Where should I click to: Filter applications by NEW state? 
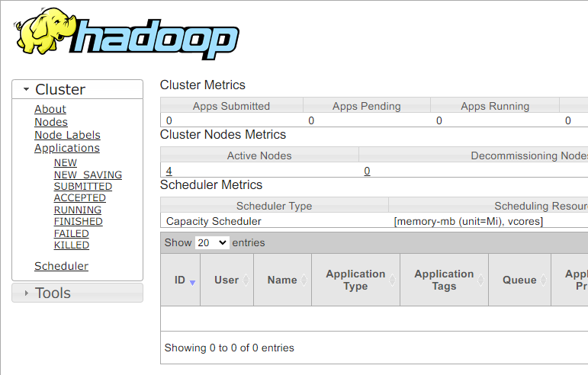pyautogui.click(x=66, y=163)
